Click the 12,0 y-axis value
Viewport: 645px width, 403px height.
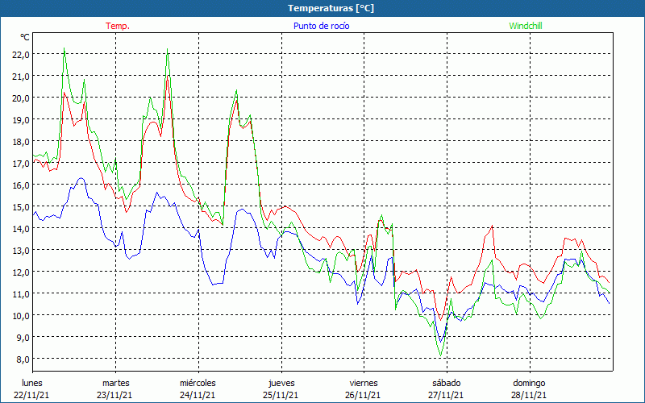pyautogui.click(x=21, y=272)
